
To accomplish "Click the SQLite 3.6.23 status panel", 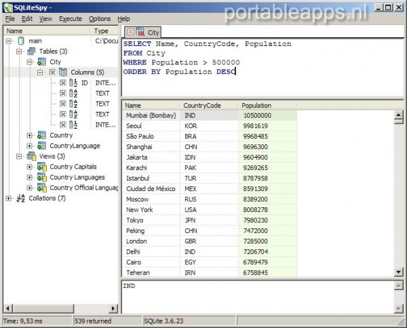I will click(189, 321).
